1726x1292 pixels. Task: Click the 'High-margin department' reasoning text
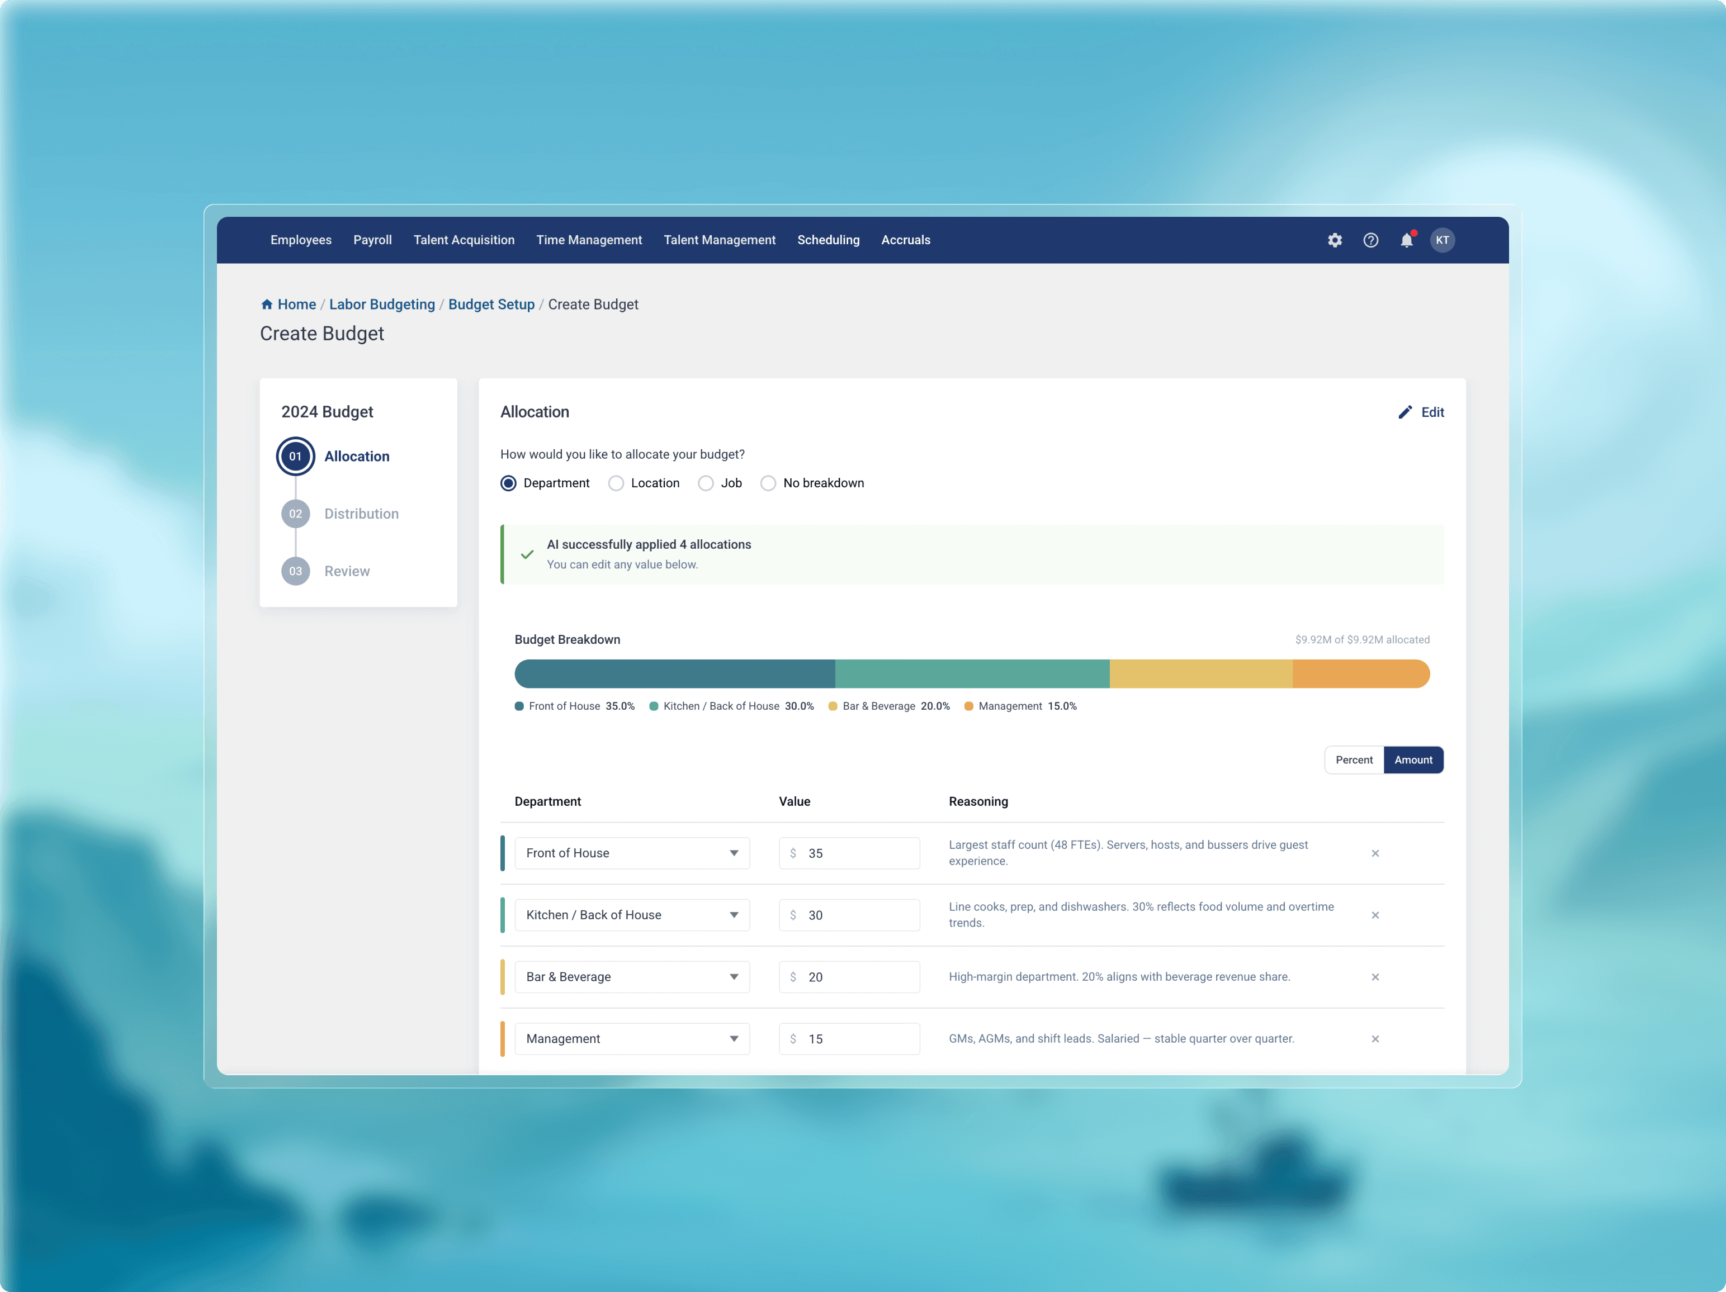point(1120,977)
